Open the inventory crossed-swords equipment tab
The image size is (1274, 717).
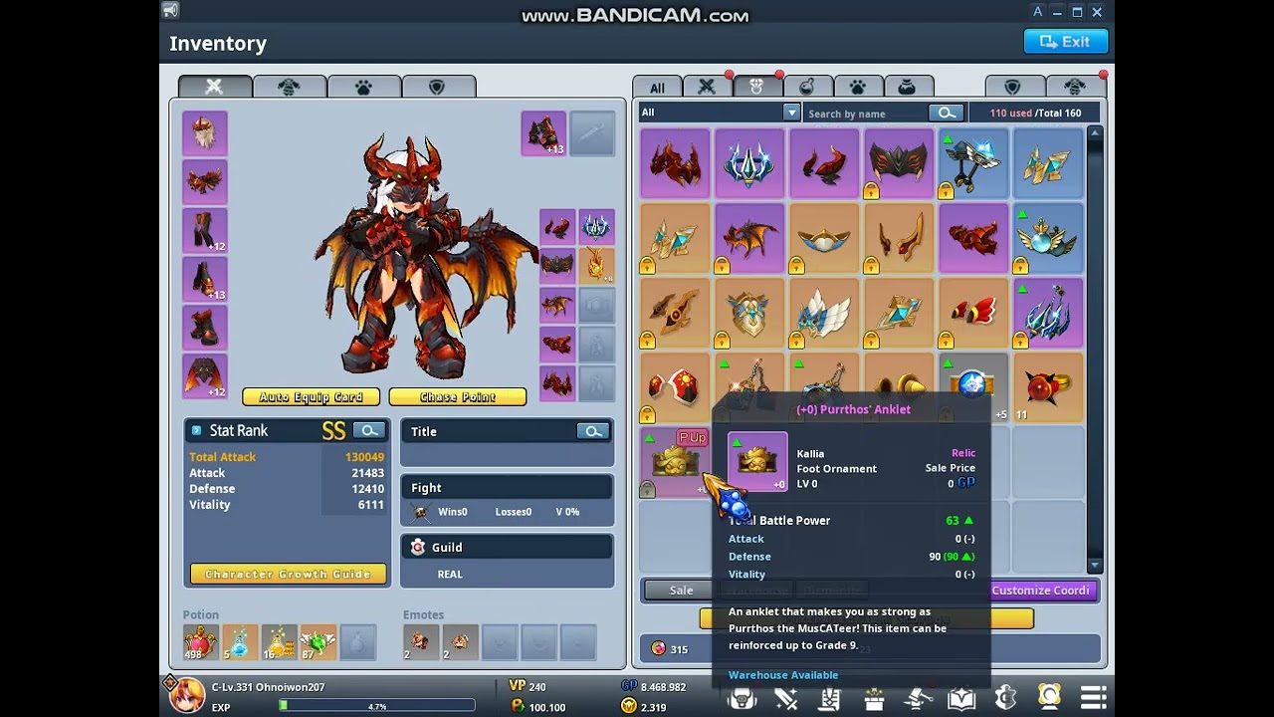[x=707, y=88]
